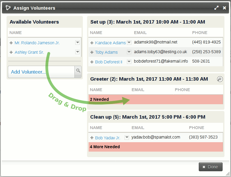Image resolution: width=231 pixels, height=177 pixels.
Task: Click the search magnifier next to Add Volunteer
Action: [78, 71]
